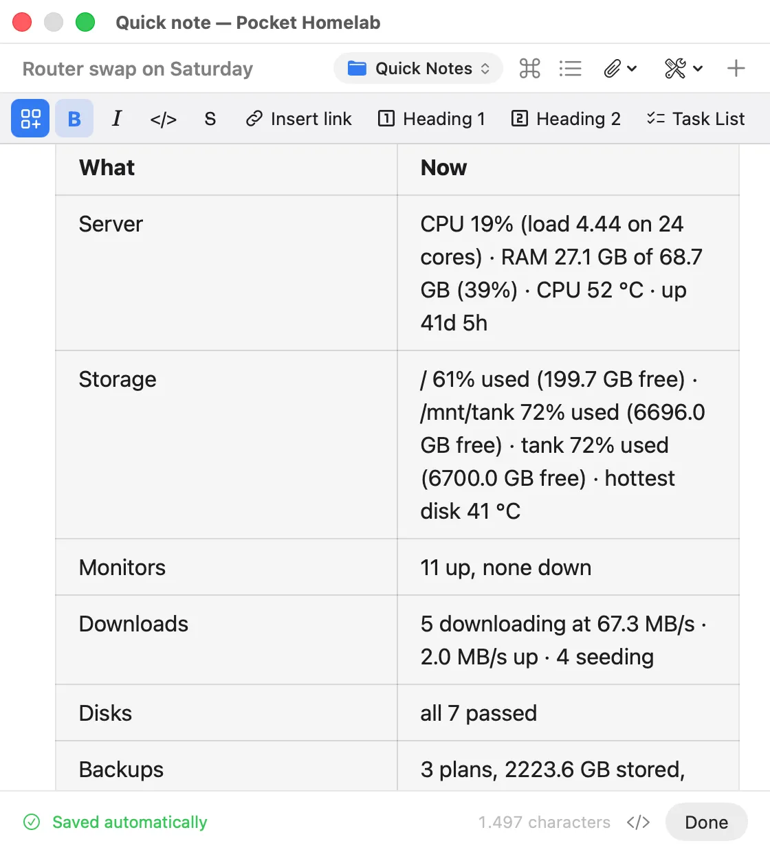Insert a Task List

click(x=695, y=119)
